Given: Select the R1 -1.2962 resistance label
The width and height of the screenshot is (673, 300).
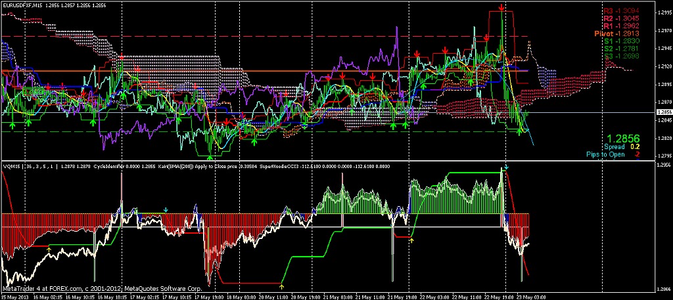Looking at the screenshot, I should (621, 26).
